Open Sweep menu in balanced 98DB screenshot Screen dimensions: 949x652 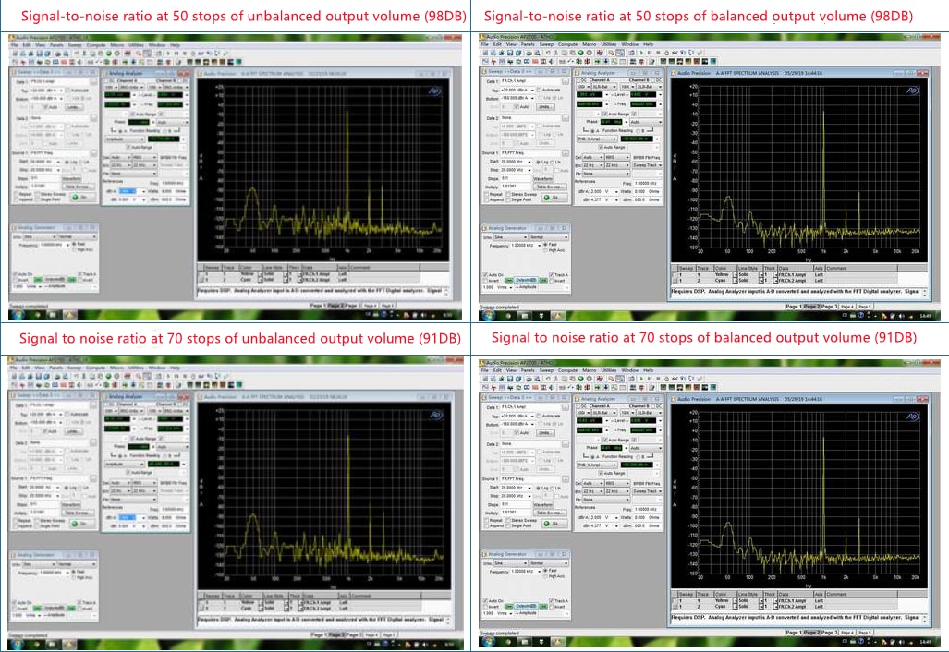(546, 44)
